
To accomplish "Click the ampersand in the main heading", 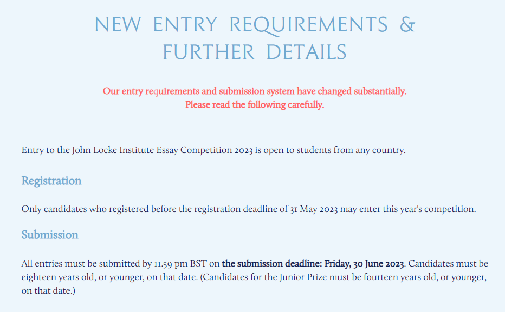I will point(407,25).
